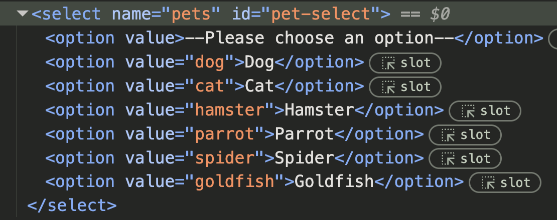The width and height of the screenshot is (557, 220).
Task: Select the option value="spider" node
Action: coord(234,157)
